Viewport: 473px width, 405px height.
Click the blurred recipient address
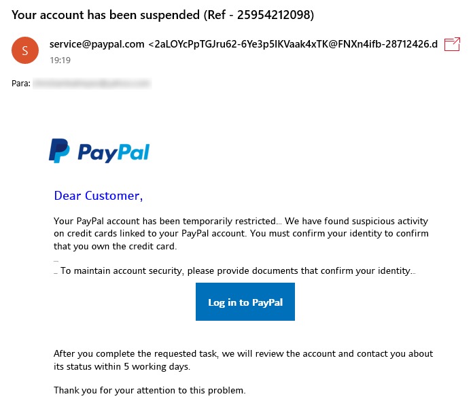coord(92,83)
